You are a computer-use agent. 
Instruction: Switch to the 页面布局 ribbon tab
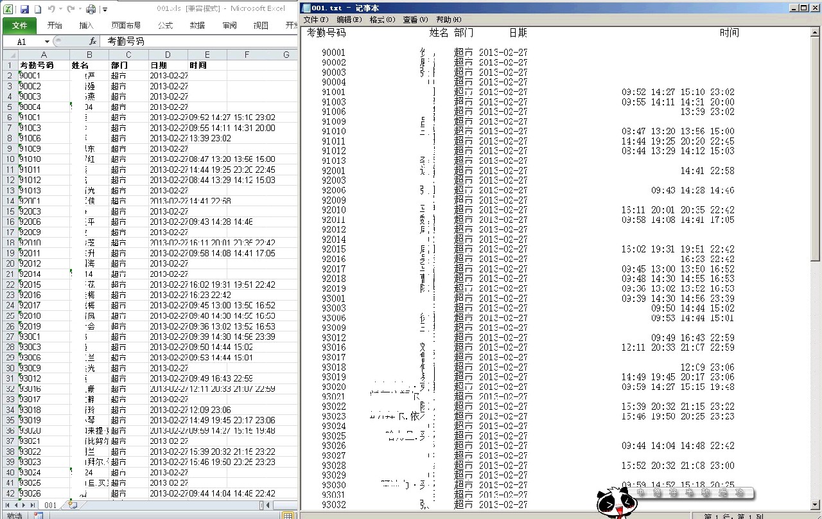pos(126,26)
